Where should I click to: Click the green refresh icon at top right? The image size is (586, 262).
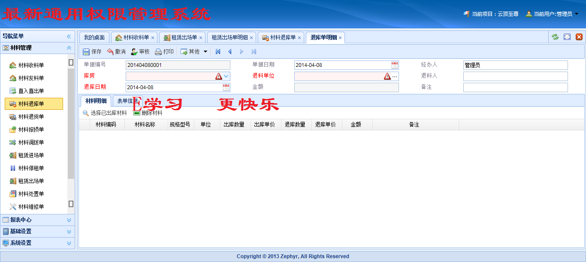click(x=555, y=37)
